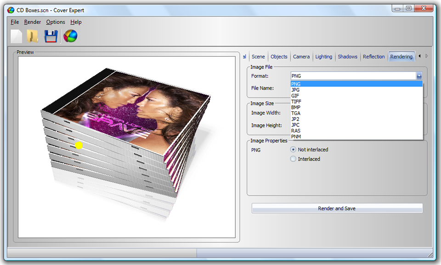Click the New blank scene icon
Screen dimensions: 441x265
coord(17,36)
